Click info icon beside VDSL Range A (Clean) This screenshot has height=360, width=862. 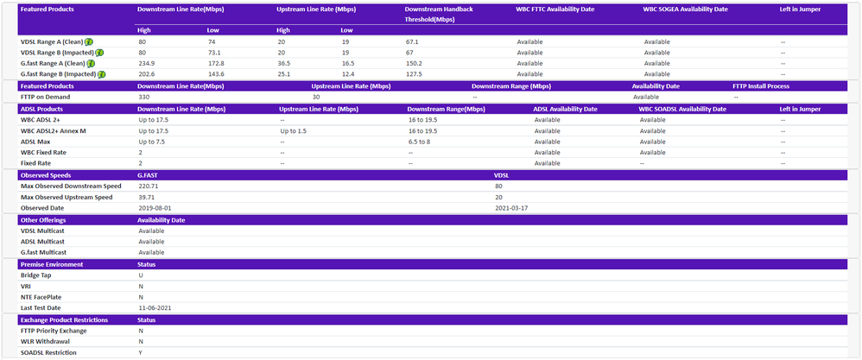click(89, 41)
